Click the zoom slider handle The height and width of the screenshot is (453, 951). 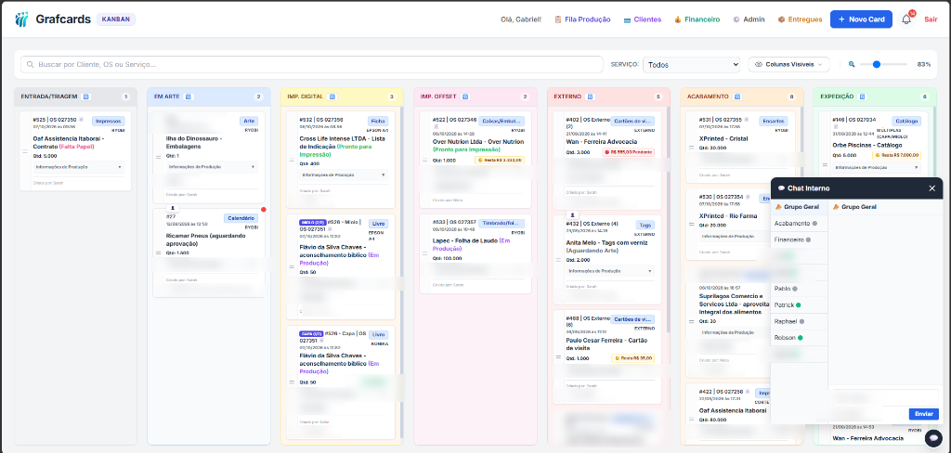(x=877, y=64)
